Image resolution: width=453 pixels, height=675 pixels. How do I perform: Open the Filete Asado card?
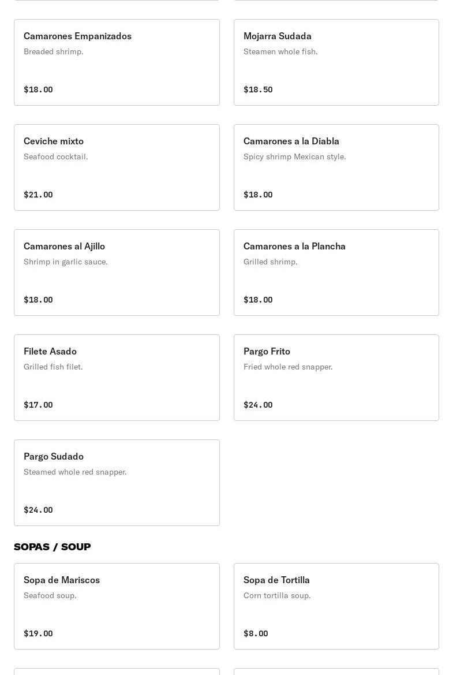(x=117, y=378)
